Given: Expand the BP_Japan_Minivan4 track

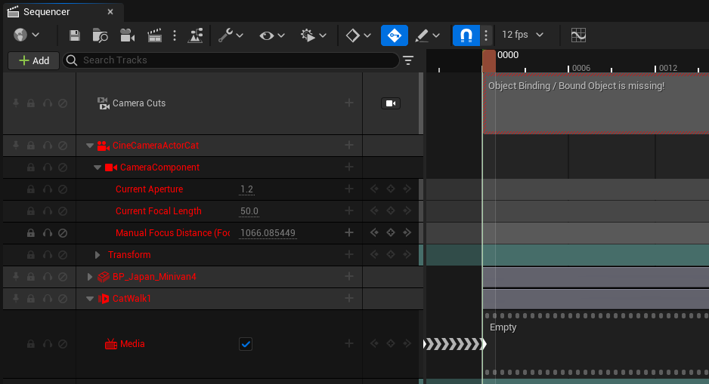Looking at the screenshot, I should pos(91,277).
